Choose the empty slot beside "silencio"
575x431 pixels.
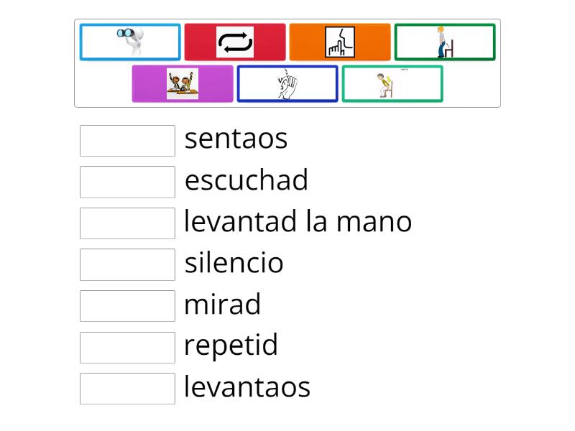(x=127, y=264)
